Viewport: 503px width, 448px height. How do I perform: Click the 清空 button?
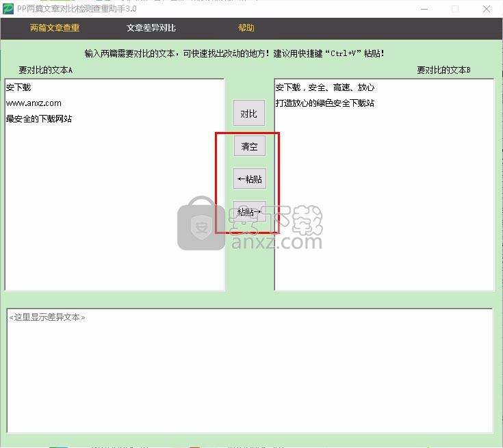[x=250, y=146]
